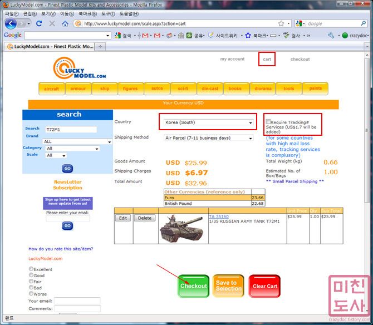Image resolution: width=373 pixels, height=325 pixels.
Task: Open the 편집(E) menu
Action: pyautogui.click(x=30, y=14)
